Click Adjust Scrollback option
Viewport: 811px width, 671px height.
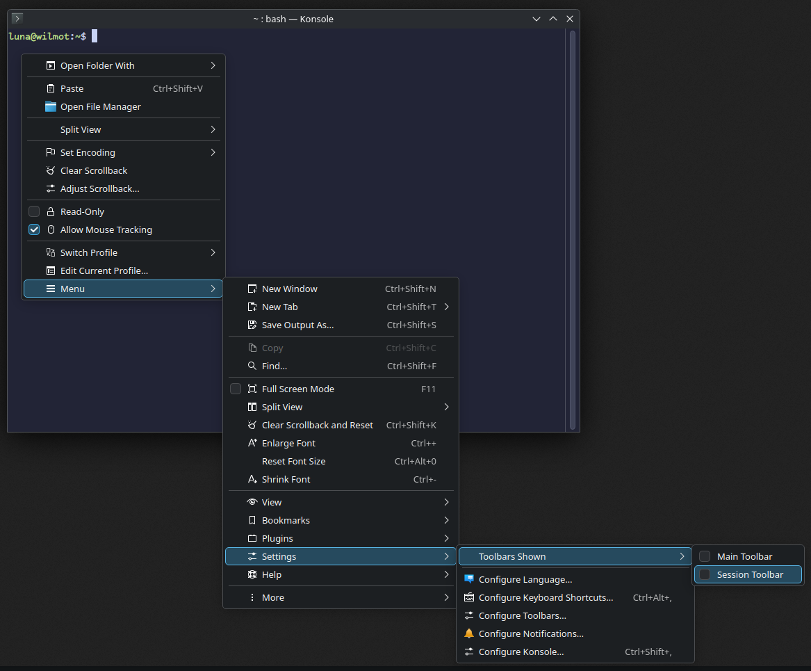[99, 188]
